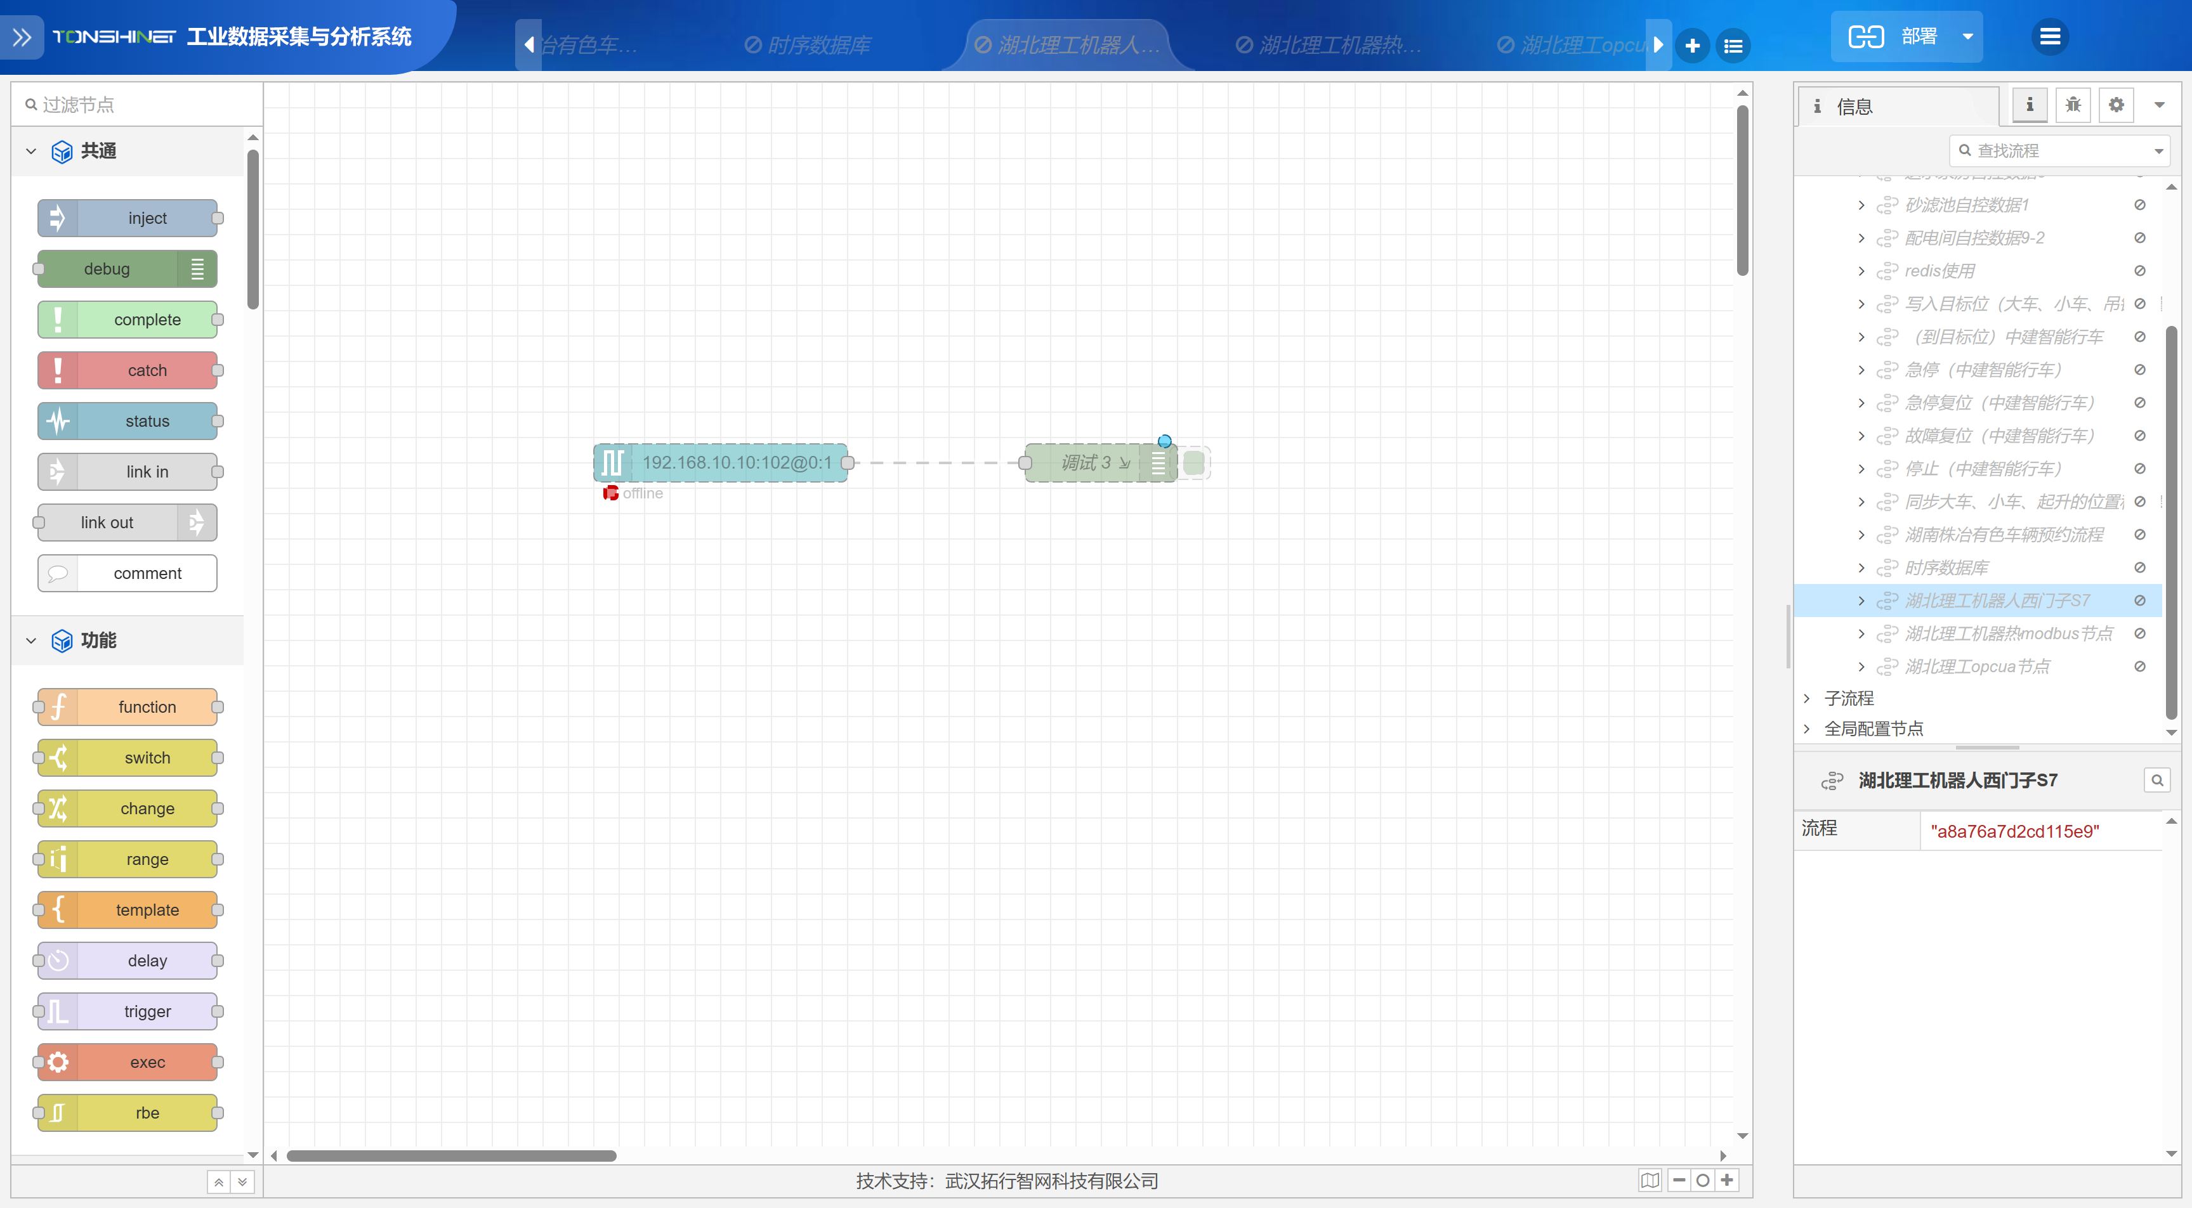Toggle disabled state of redis使用 flow
The image size is (2192, 1208).
(2139, 271)
